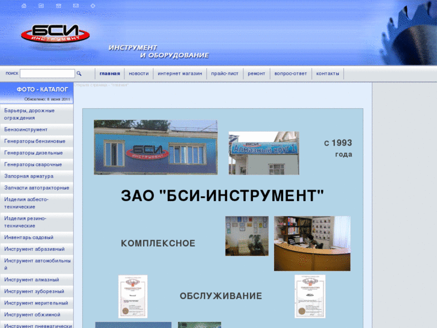Open Инструмент зуборезный category
The width and height of the screenshot is (437, 328).
pos(37,291)
